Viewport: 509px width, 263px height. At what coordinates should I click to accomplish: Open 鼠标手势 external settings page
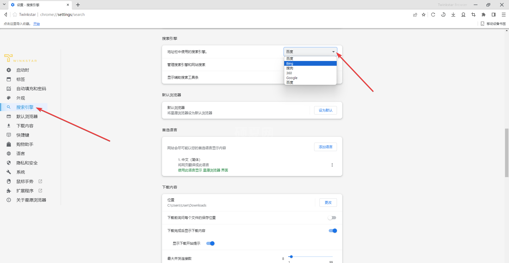pyautogui.click(x=25, y=181)
